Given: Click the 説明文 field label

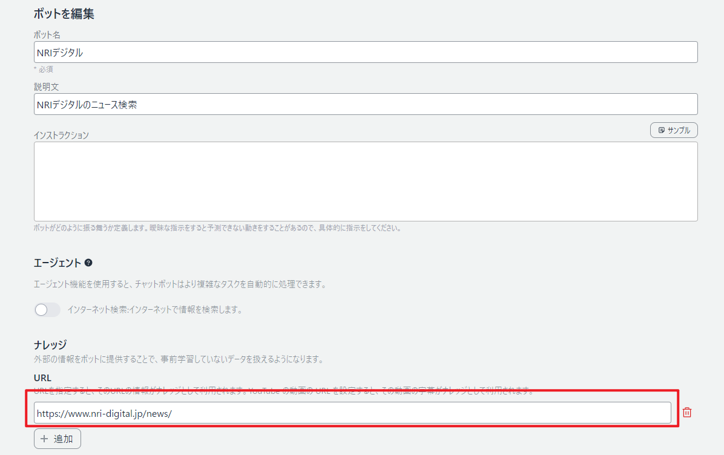Looking at the screenshot, I should [x=46, y=87].
